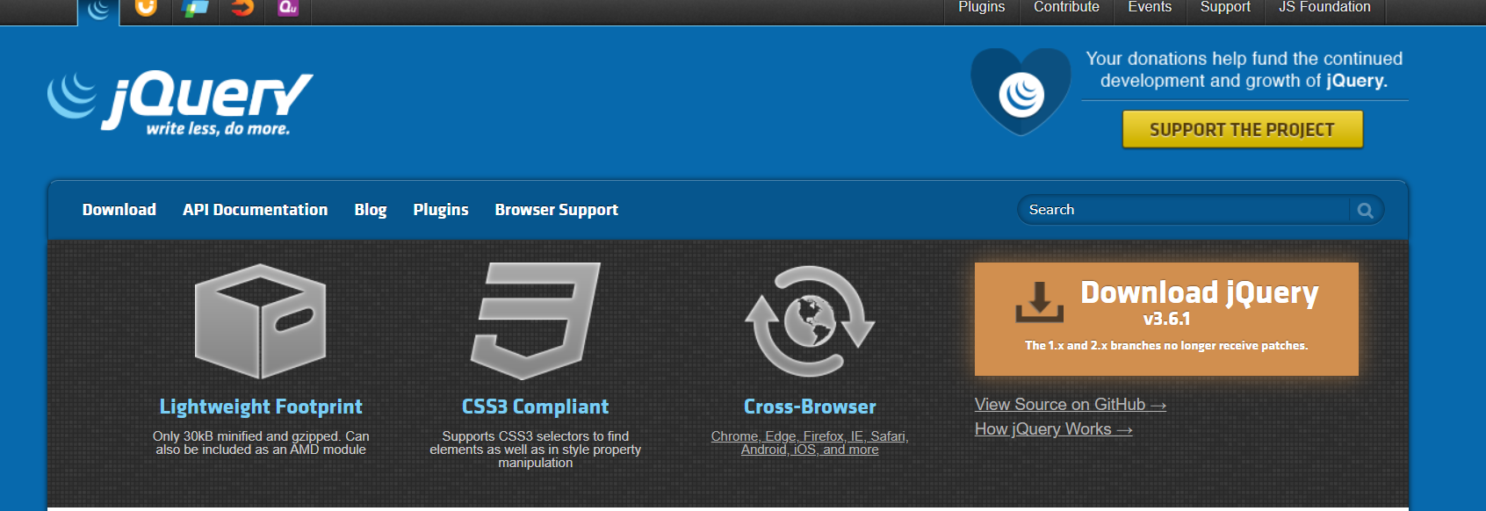Open the Chrome, Edge, Firefox browsers link
The image size is (1486, 511).
point(810,443)
